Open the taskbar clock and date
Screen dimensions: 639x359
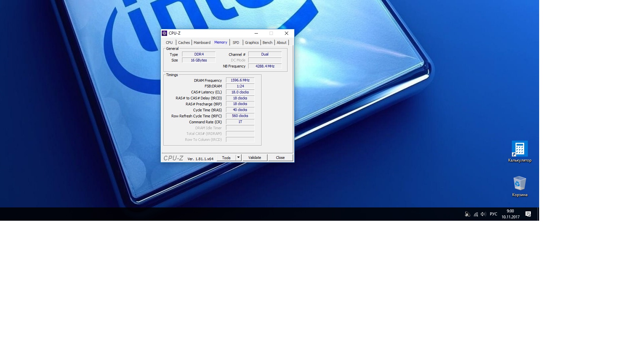coord(510,214)
